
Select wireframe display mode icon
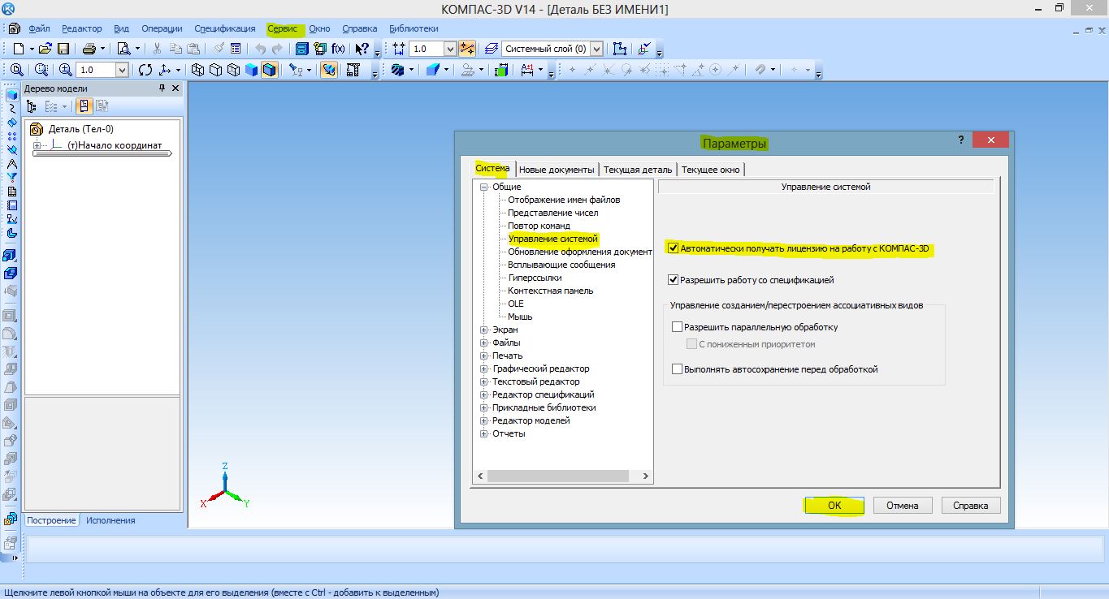pos(197,70)
